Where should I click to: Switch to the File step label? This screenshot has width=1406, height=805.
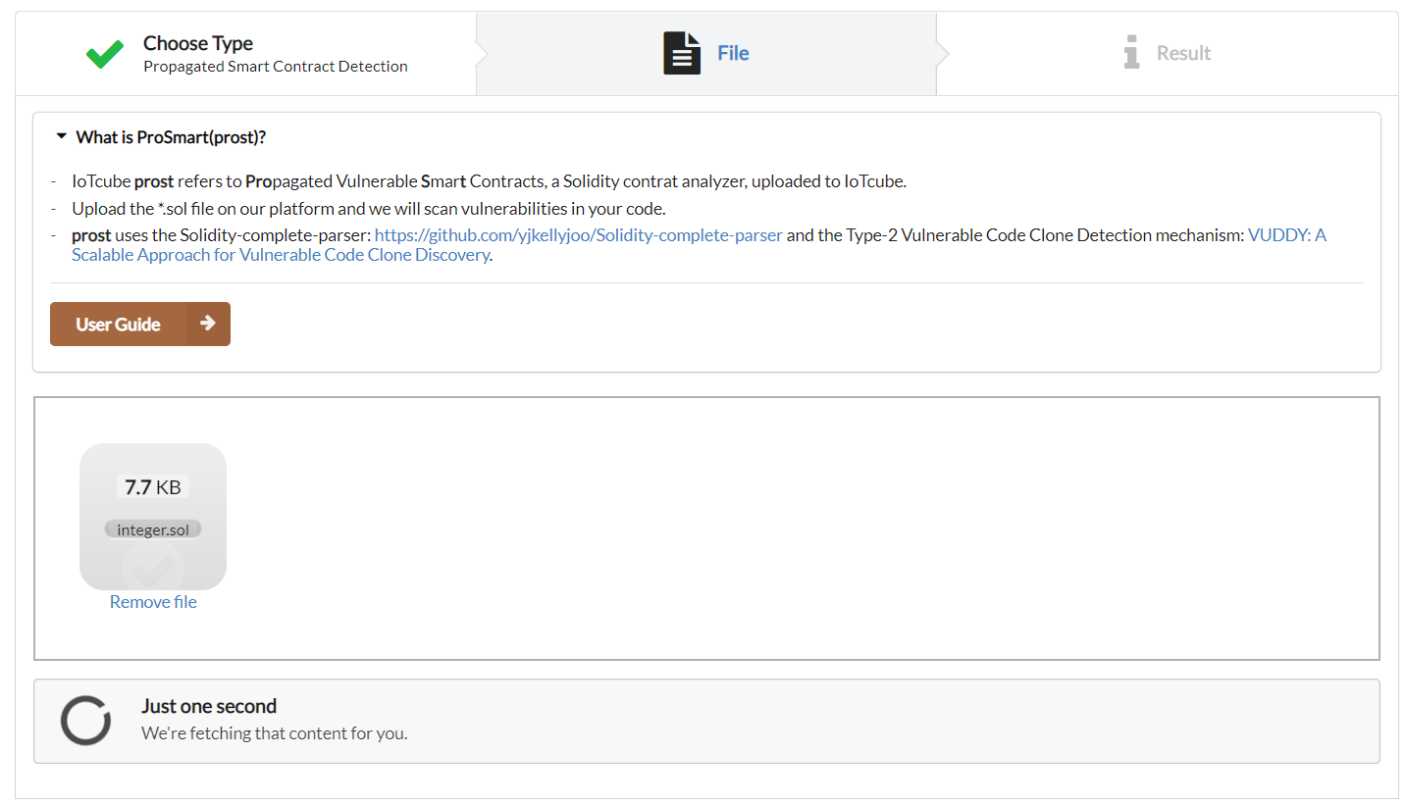click(733, 53)
